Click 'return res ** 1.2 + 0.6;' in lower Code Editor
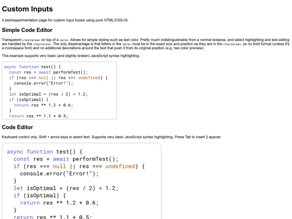 click(x=59, y=203)
